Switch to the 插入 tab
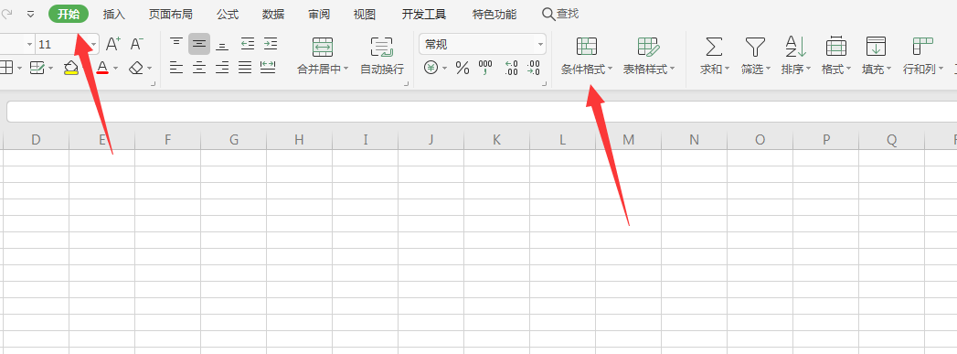The image size is (957, 354). (x=114, y=14)
